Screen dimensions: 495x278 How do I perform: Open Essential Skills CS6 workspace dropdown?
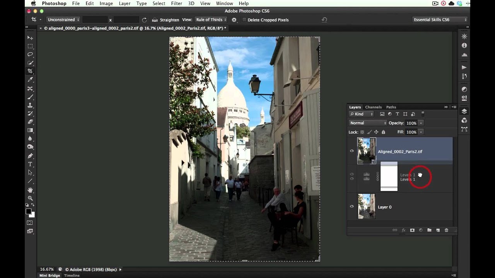pos(440,20)
